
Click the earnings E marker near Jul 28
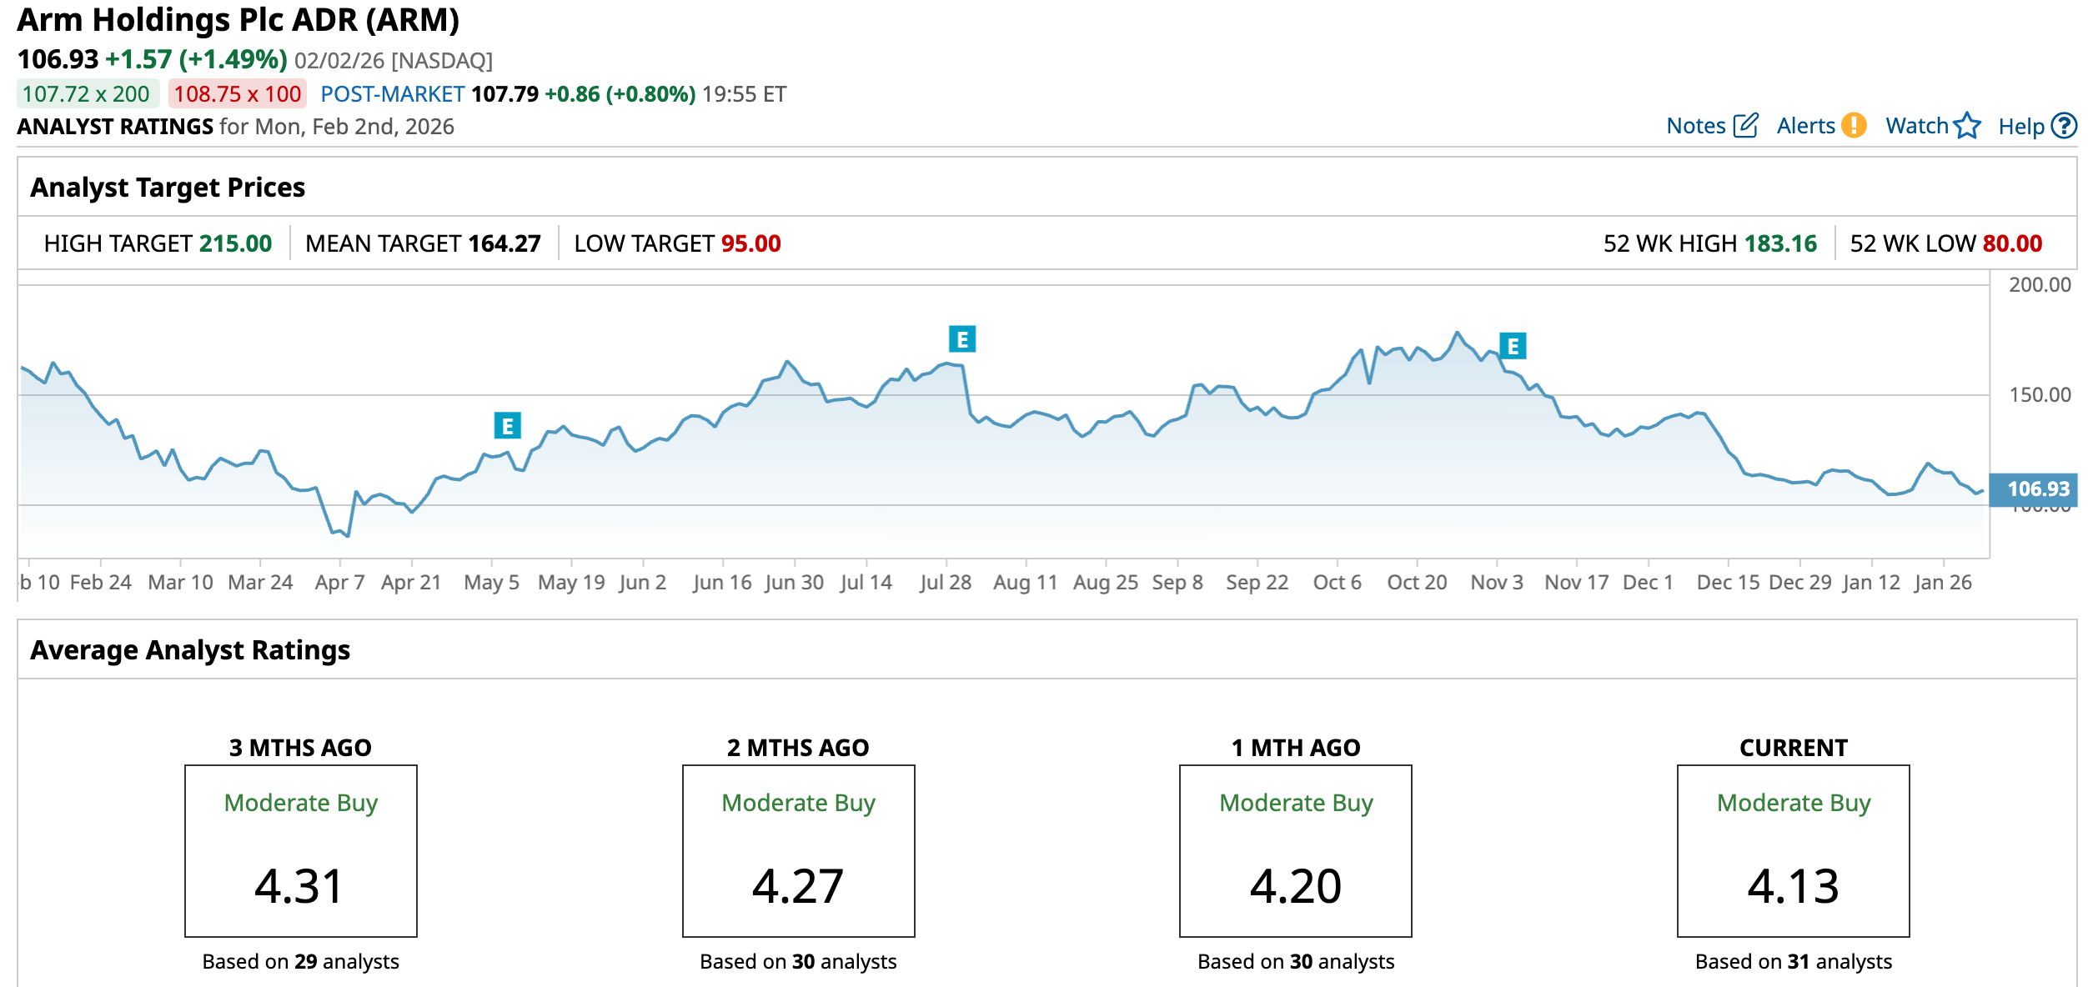tap(962, 339)
